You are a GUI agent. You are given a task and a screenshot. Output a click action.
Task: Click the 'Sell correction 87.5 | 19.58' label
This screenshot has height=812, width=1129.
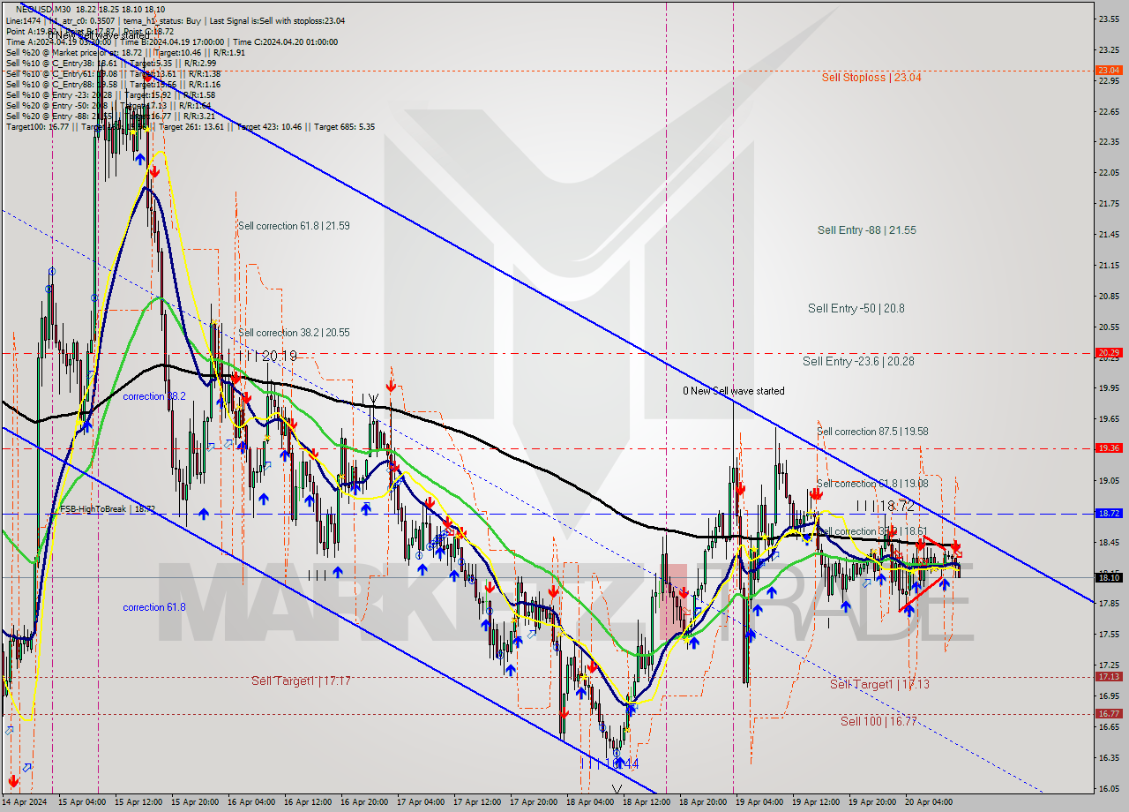coord(872,432)
